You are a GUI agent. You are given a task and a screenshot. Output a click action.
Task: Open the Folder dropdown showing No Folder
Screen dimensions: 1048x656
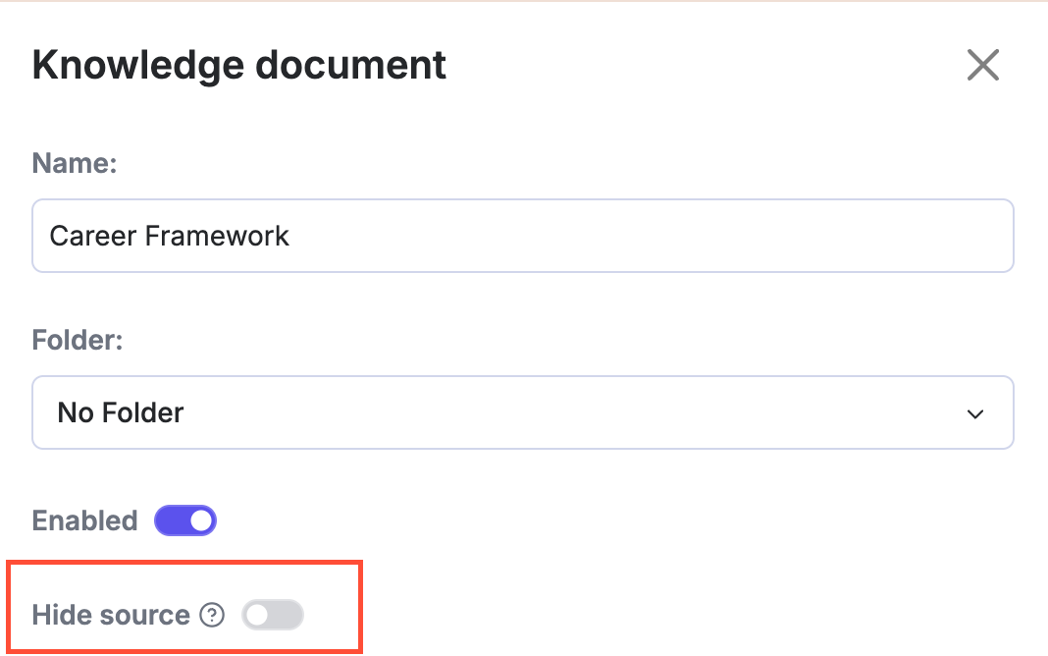pyautogui.click(x=523, y=412)
